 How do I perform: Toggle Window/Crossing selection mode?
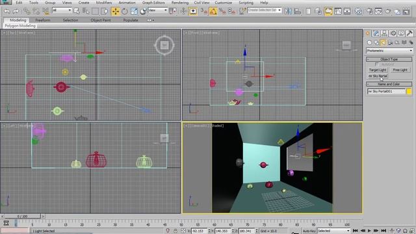105,11
